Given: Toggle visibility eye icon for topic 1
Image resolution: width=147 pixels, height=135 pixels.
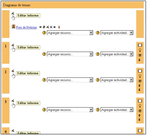Looking at the screenshot, I should pyautogui.click(x=140, y=55).
